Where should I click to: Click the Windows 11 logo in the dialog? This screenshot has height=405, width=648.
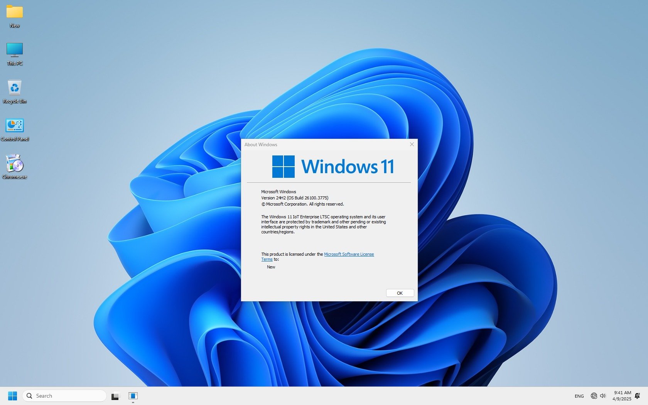pos(333,167)
